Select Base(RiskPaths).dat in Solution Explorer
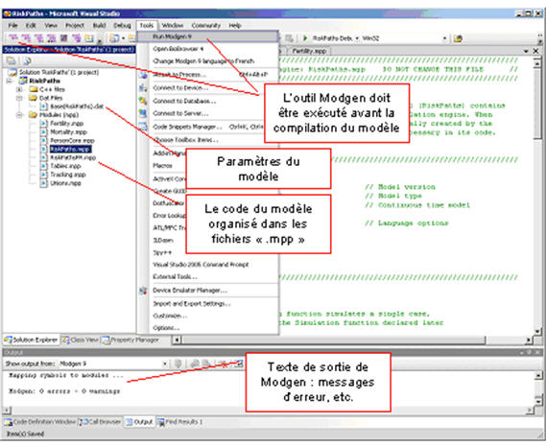This screenshot has width=546, height=446. pos(76,106)
